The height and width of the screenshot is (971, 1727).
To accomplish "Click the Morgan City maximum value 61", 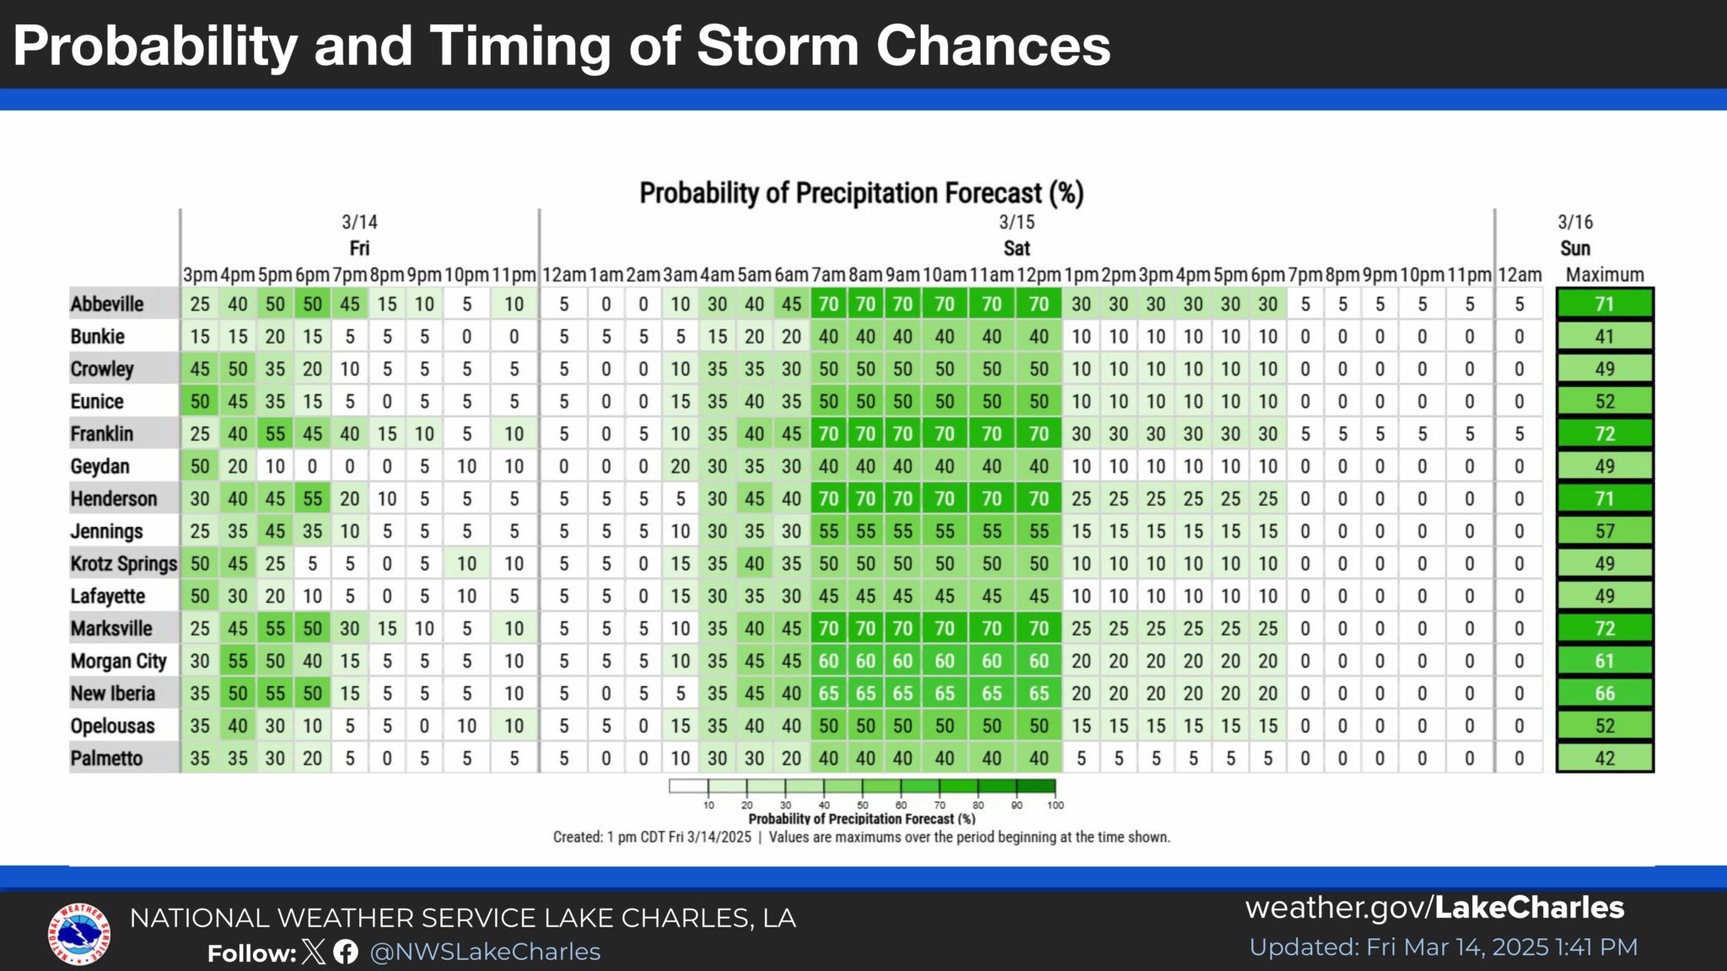I will point(1604,662).
